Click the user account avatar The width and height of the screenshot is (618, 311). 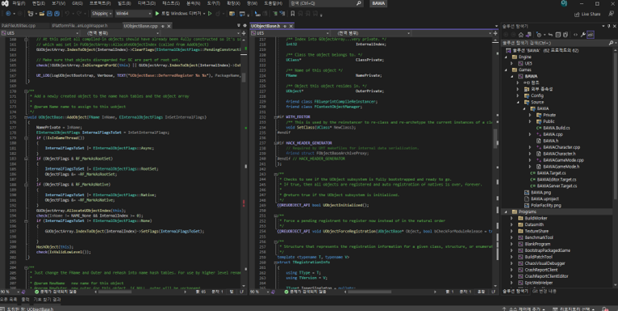point(564,3)
